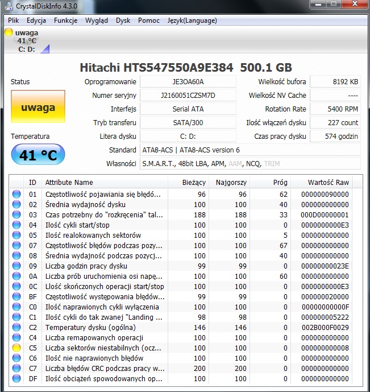Click raw value 000D00000001

325,214
